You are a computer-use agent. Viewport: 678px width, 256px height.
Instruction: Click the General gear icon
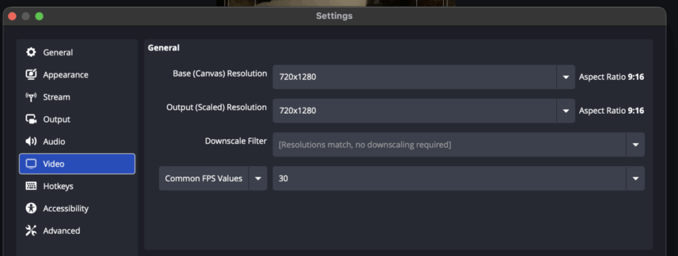coord(30,52)
